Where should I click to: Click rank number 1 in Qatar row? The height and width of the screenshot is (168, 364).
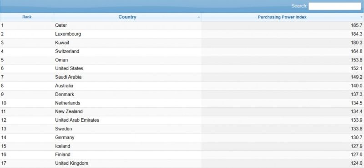click(x=2, y=25)
